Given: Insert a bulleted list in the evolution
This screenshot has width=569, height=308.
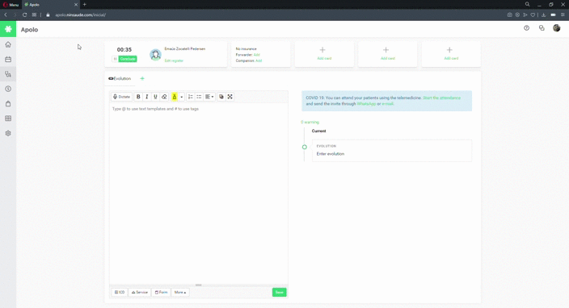Looking at the screenshot, I should pyautogui.click(x=199, y=97).
